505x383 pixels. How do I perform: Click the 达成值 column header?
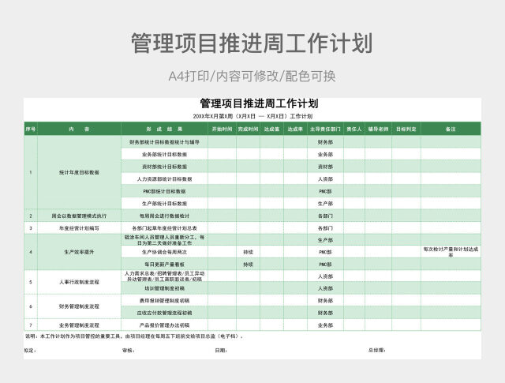[271, 129]
